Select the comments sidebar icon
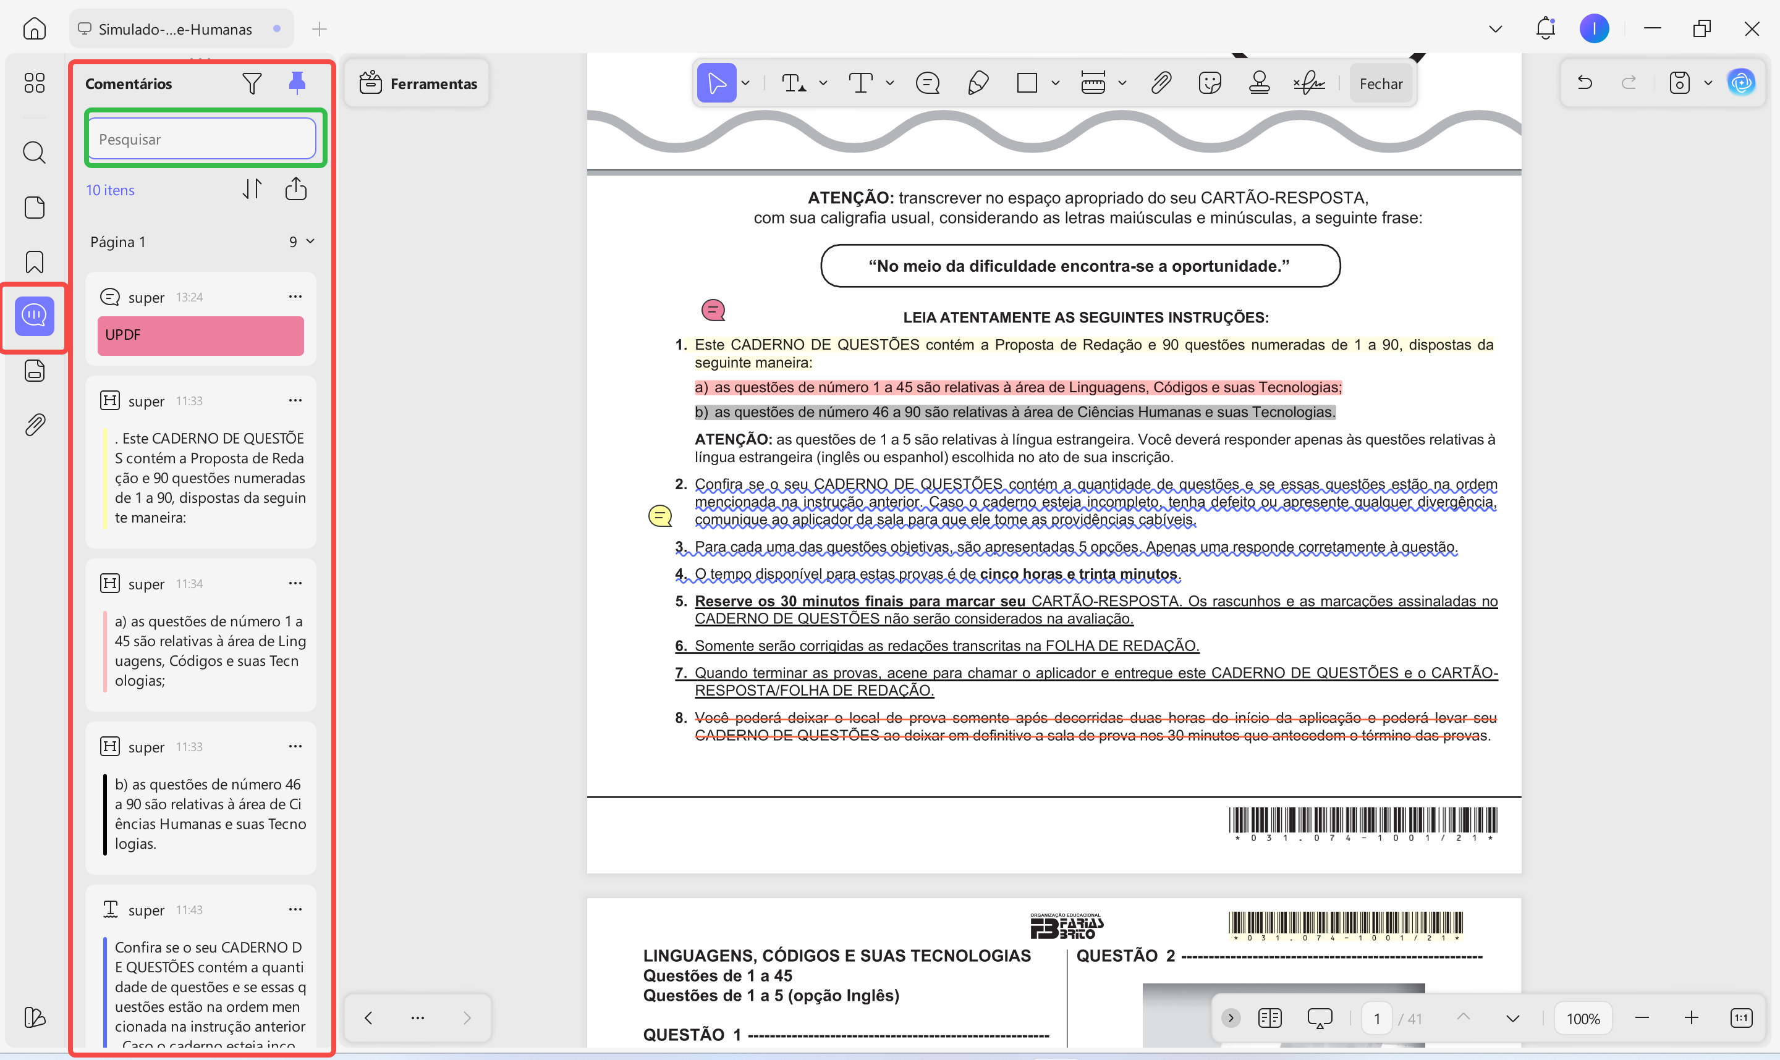Screen dimensions: 1780x1060 point(34,316)
